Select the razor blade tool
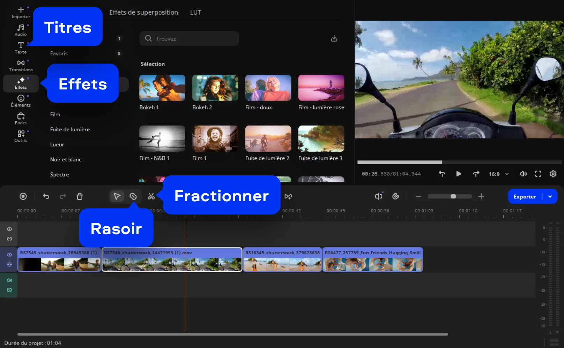The image size is (564, 348). [x=133, y=196]
